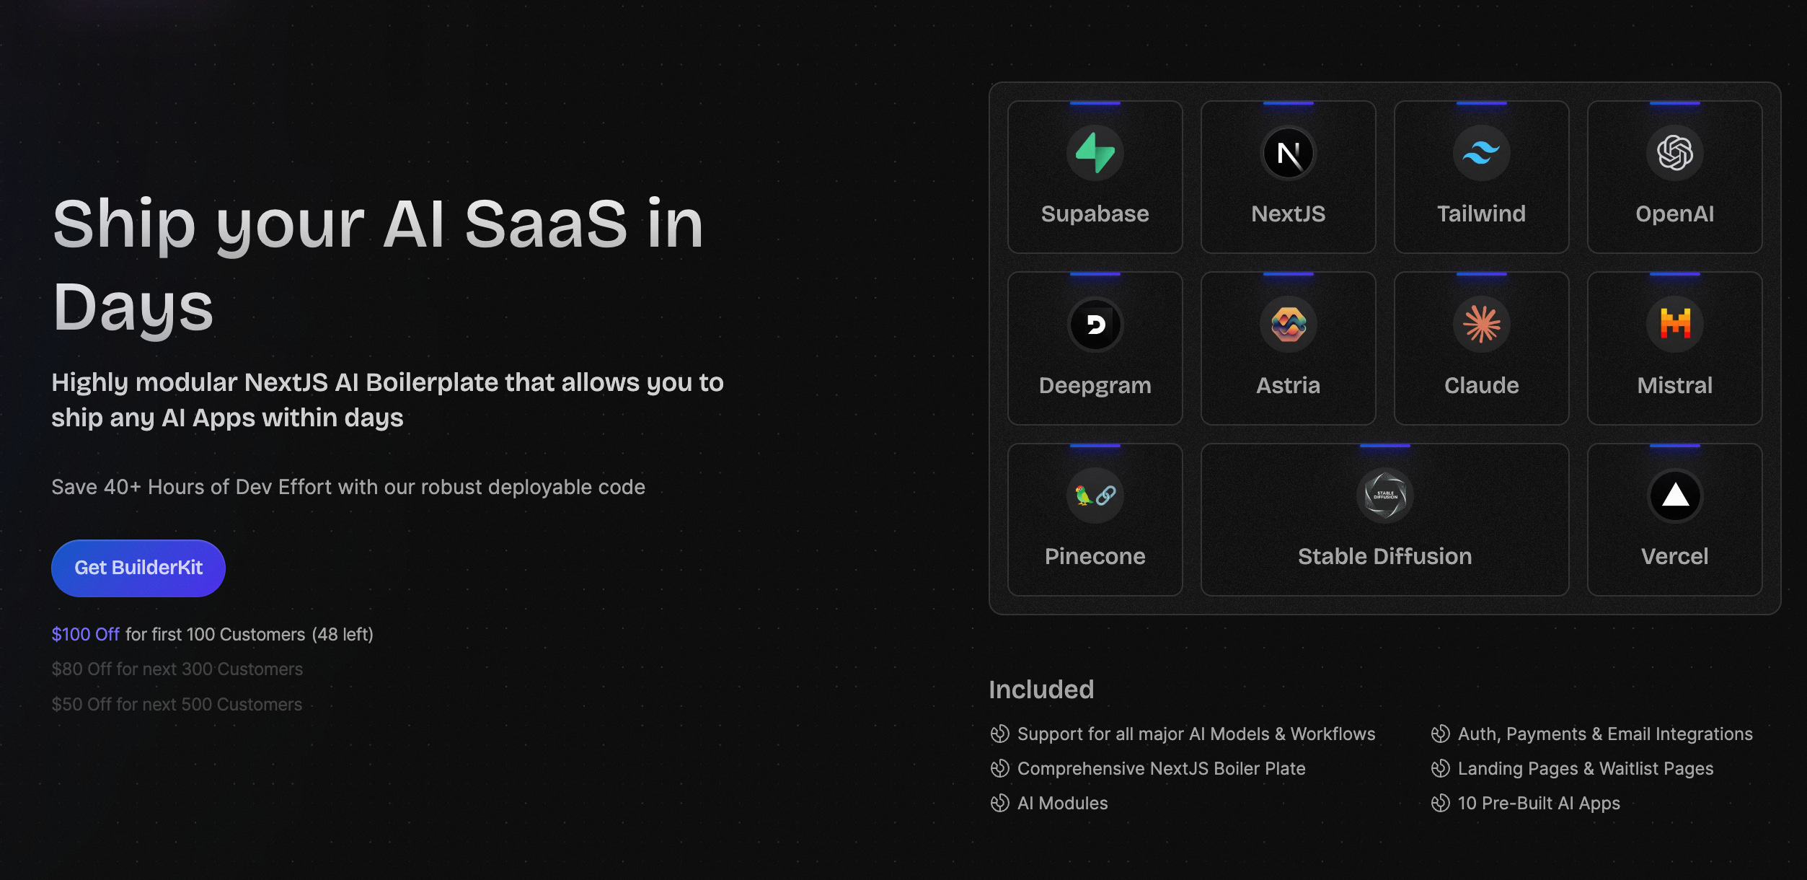Select the Deepgram logo icon
Image resolution: width=1807 pixels, height=880 pixels.
point(1095,325)
